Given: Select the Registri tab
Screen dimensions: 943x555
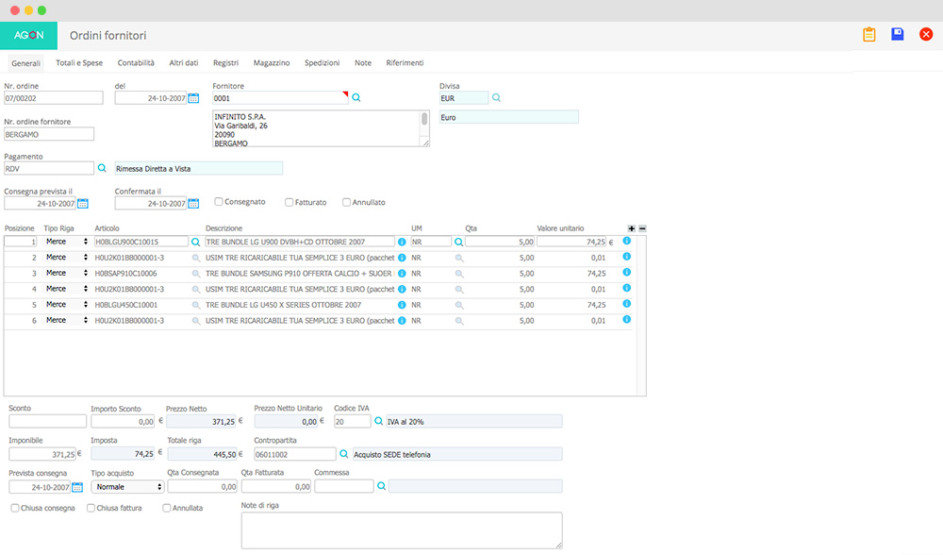Looking at the screenshot, I should (x=225, y=62).
